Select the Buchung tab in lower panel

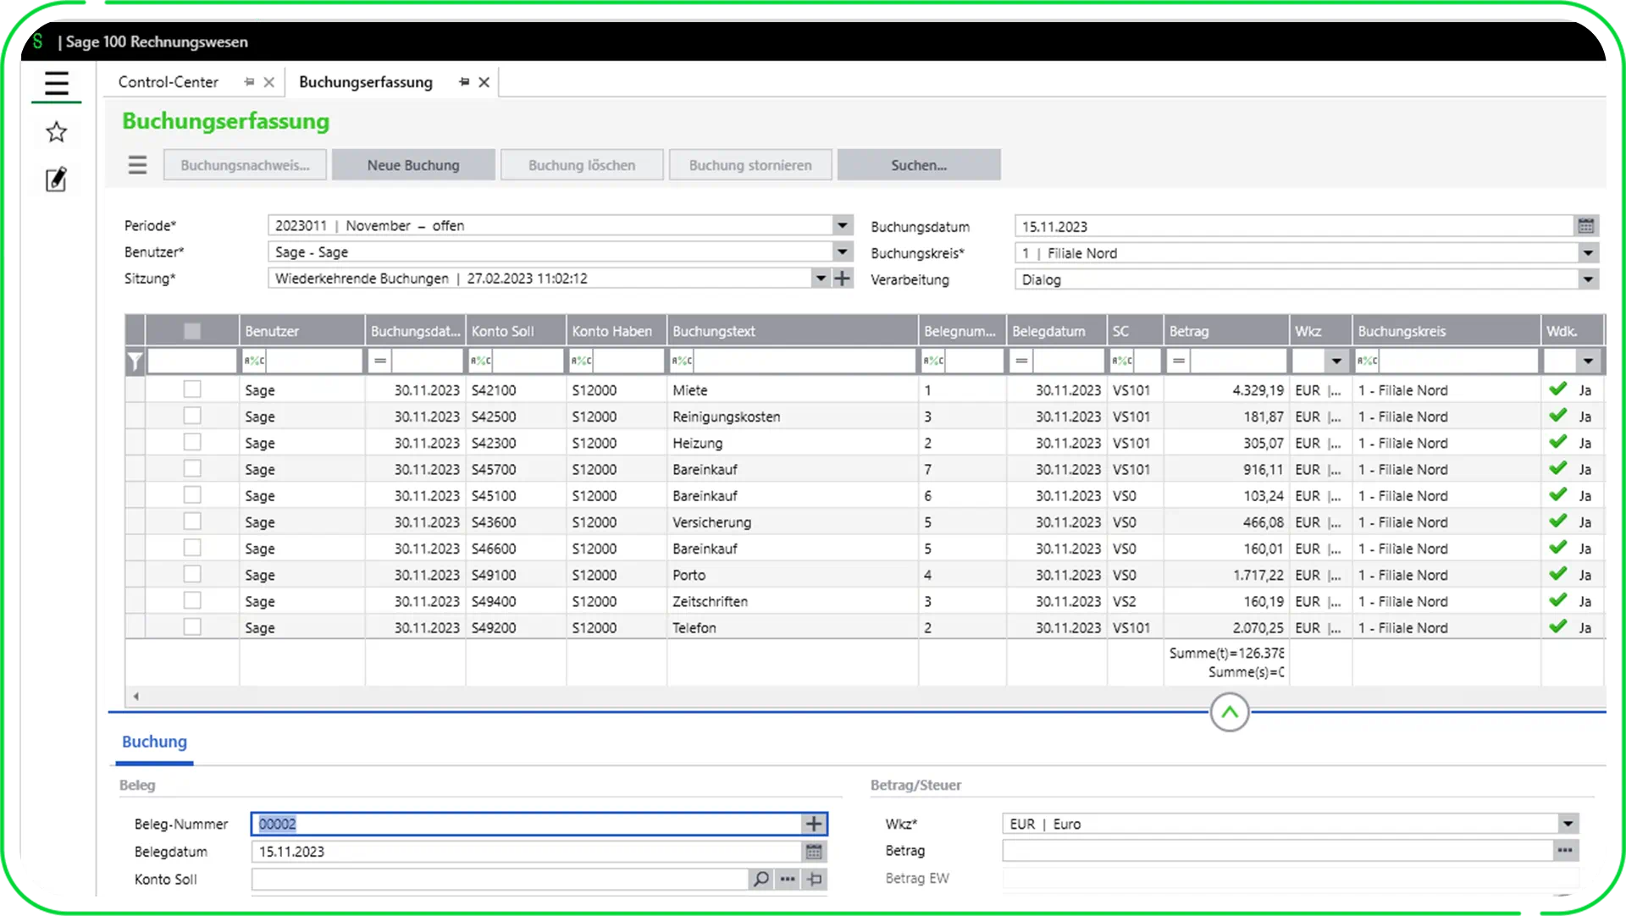point(154,742)
